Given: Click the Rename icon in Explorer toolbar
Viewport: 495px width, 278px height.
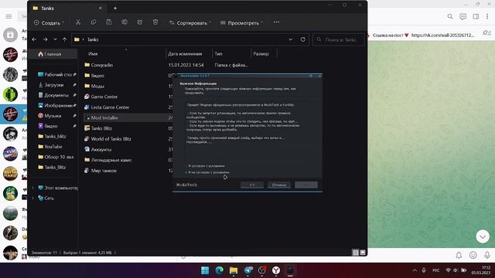Looking at the screenshot, I should click(125, 22).
